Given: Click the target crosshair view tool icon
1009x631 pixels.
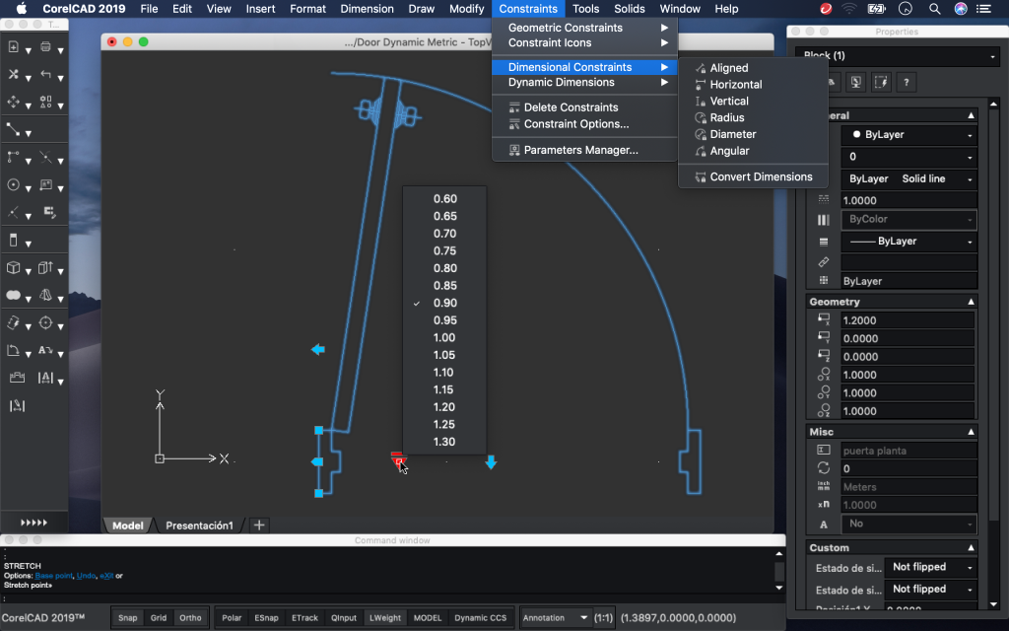Looking at the screenshot, I should 45,323.
